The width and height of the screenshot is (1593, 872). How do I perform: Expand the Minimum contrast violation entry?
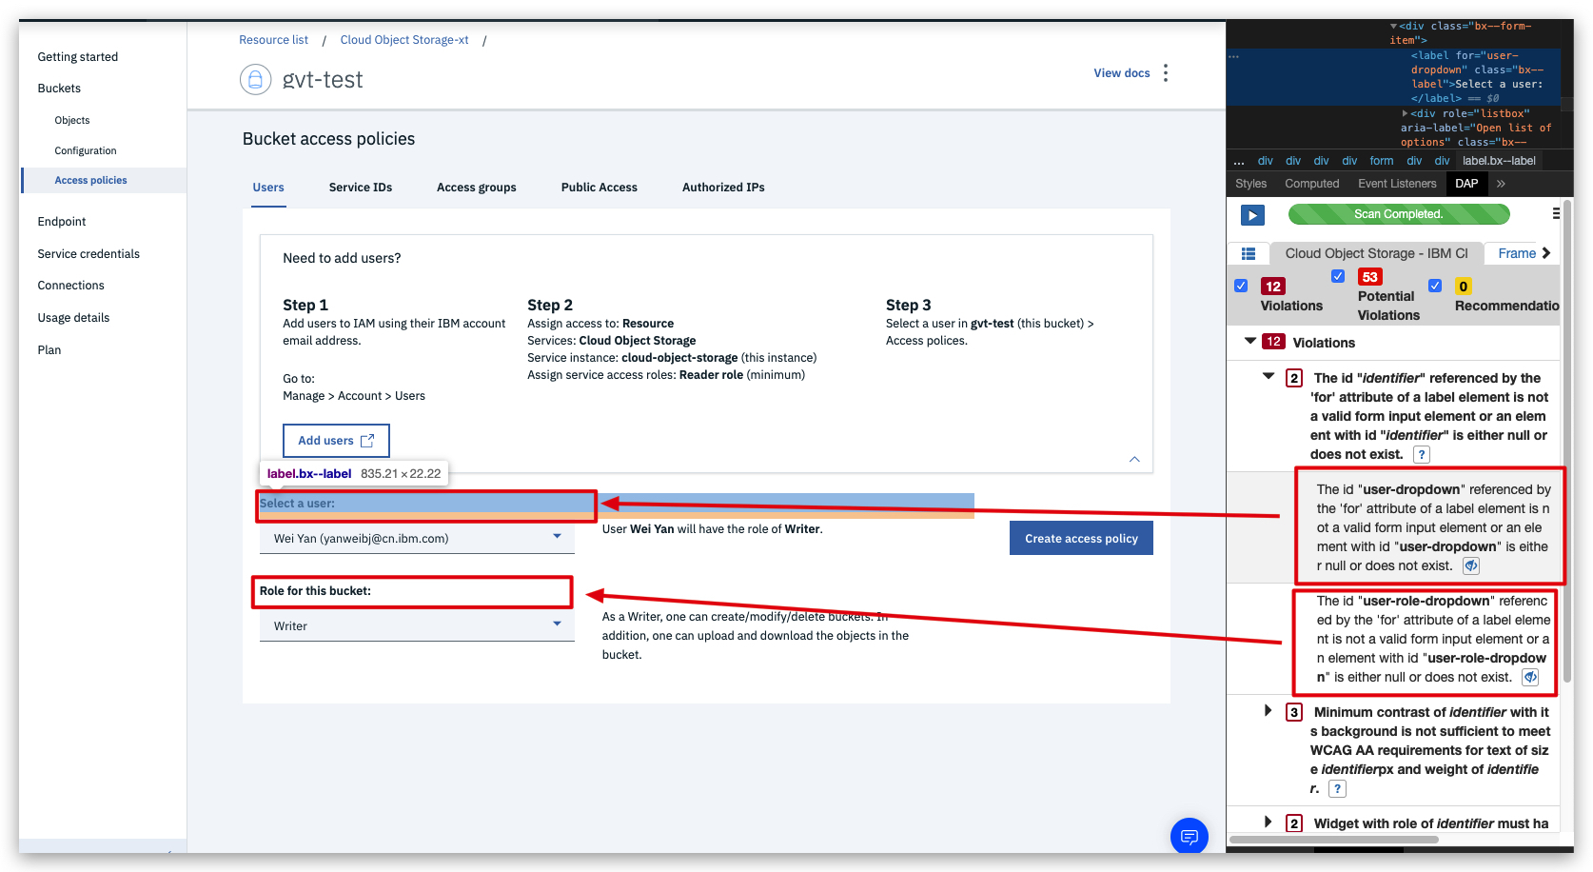(1267, 710)
